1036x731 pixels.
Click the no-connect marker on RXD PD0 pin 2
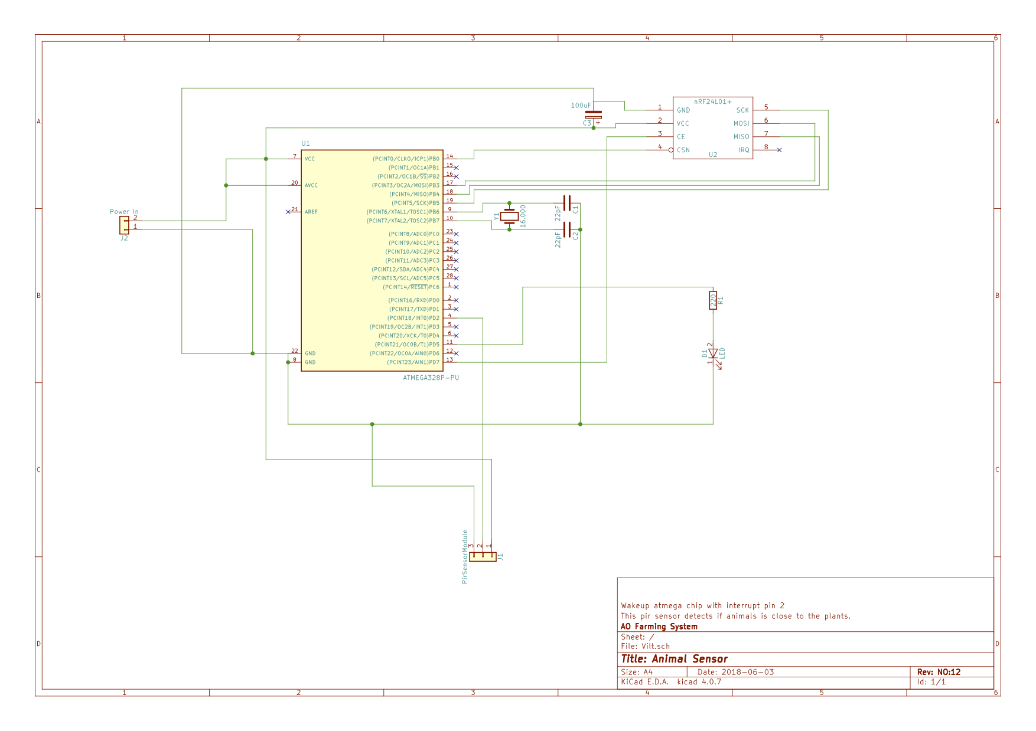coord(456,300)
